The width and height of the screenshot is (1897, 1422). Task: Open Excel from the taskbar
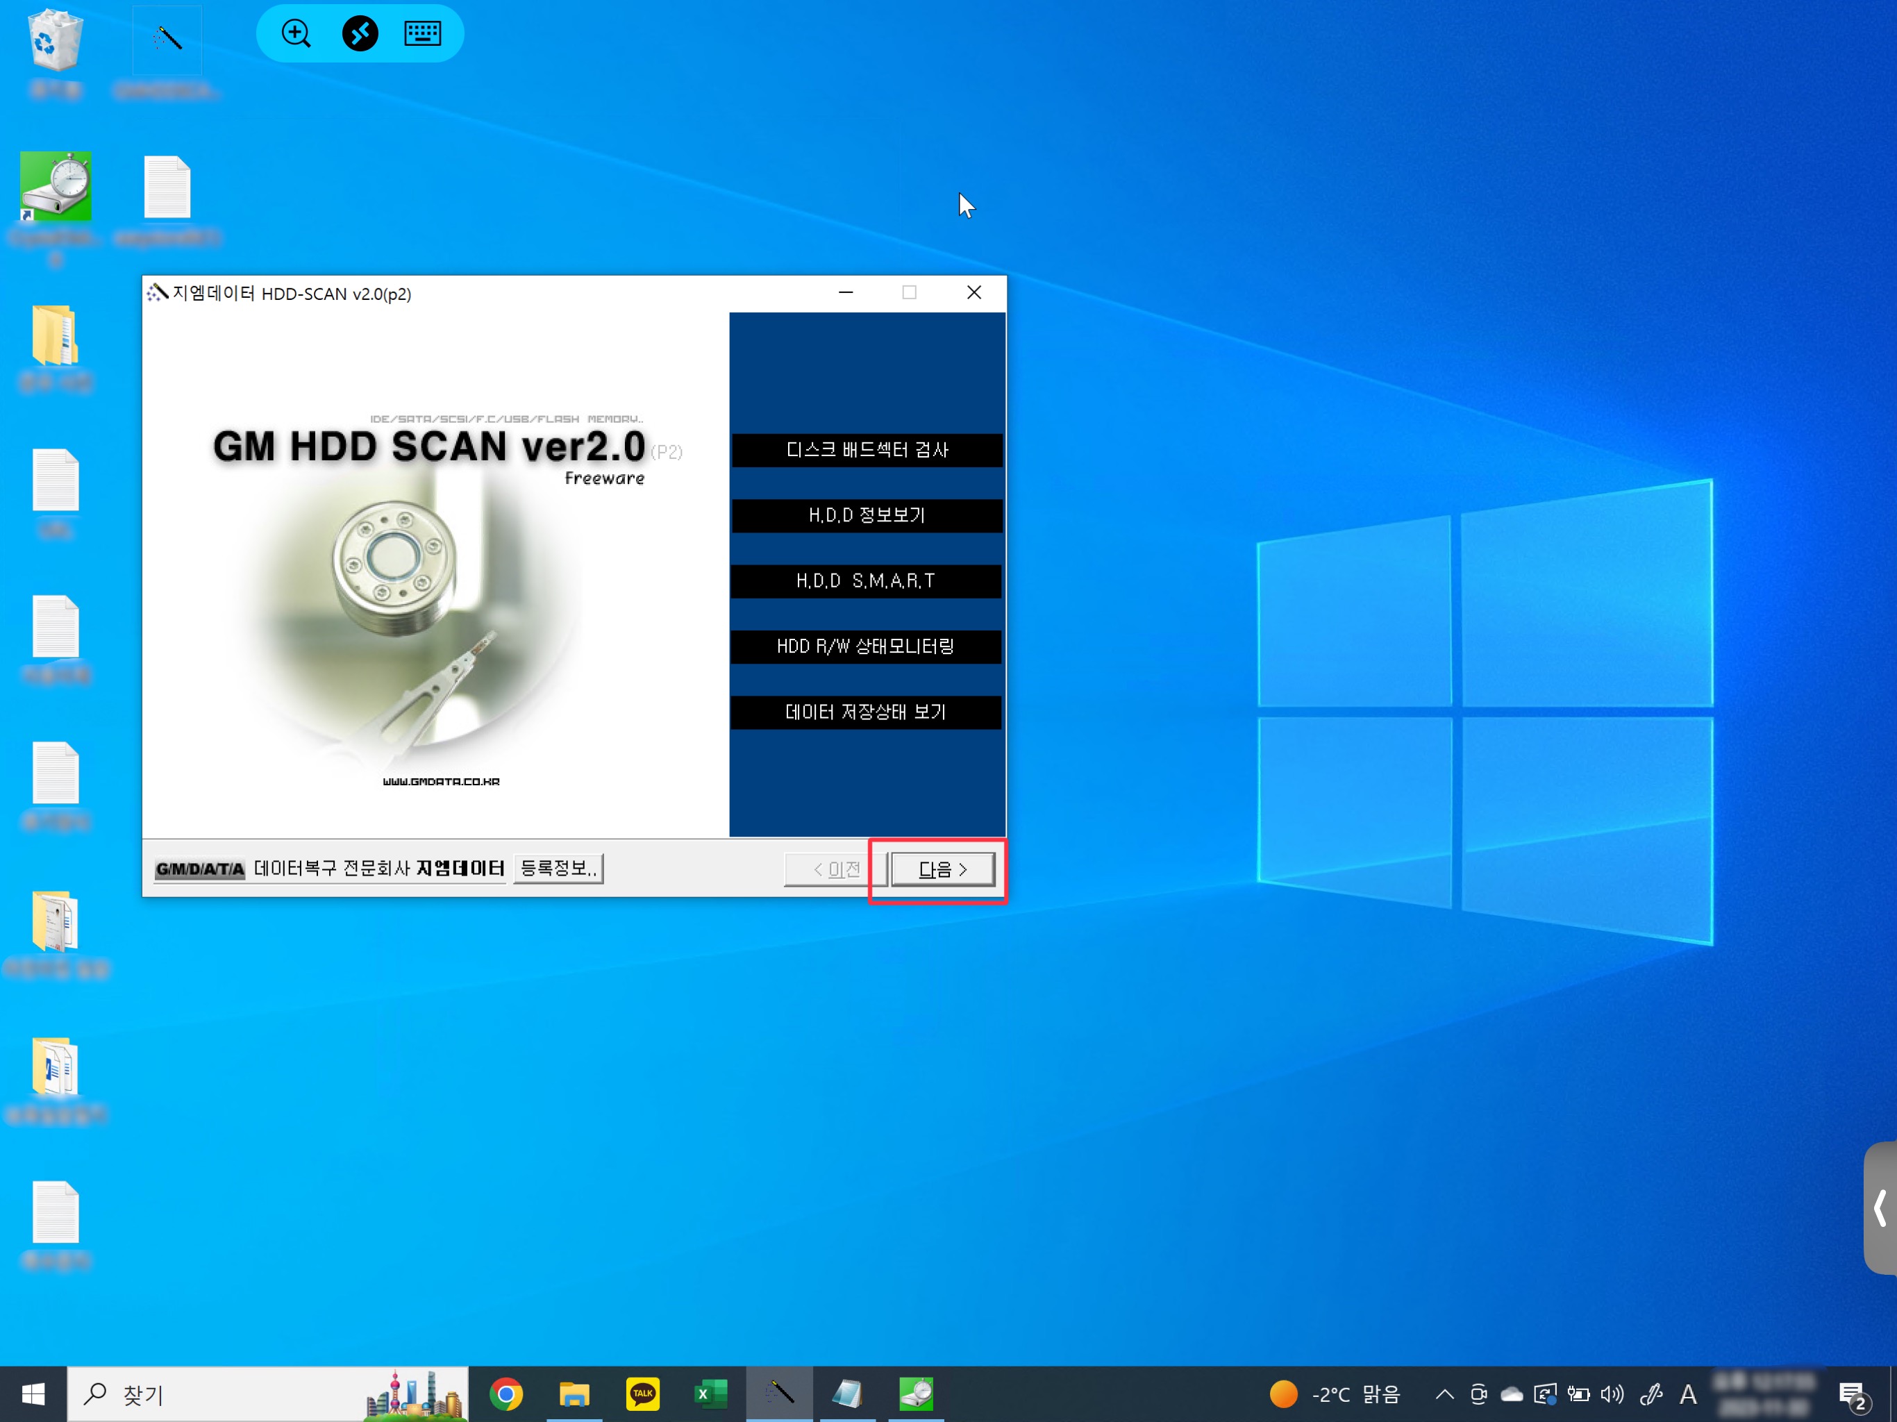click(711, 1394)
